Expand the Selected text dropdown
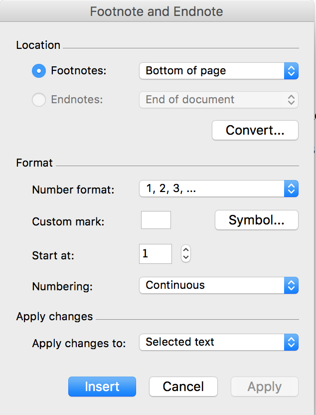Screen dimensions: 316x415 [219, 342]
